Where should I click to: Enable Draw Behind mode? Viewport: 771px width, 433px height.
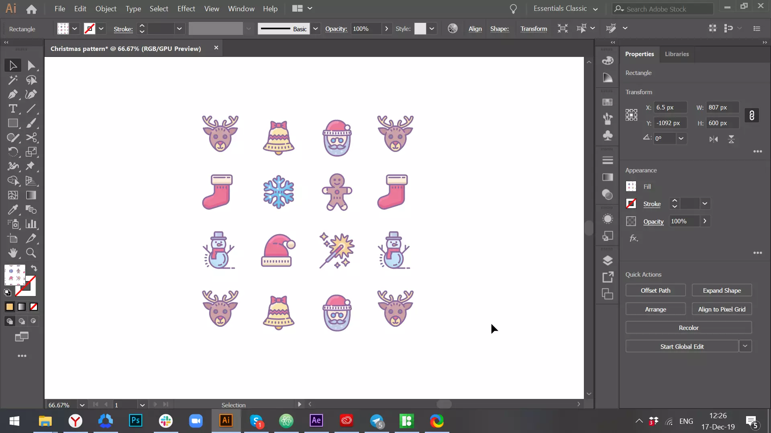pyautogui.click(x=22, y=321)
